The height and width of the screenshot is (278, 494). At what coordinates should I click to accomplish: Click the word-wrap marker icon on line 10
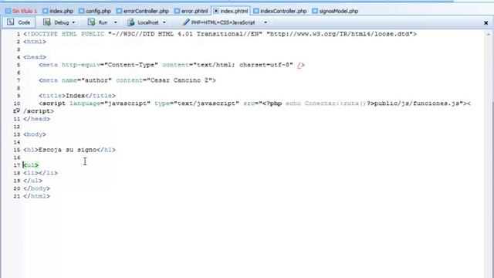pyautogui.click(x=17, y=111)
